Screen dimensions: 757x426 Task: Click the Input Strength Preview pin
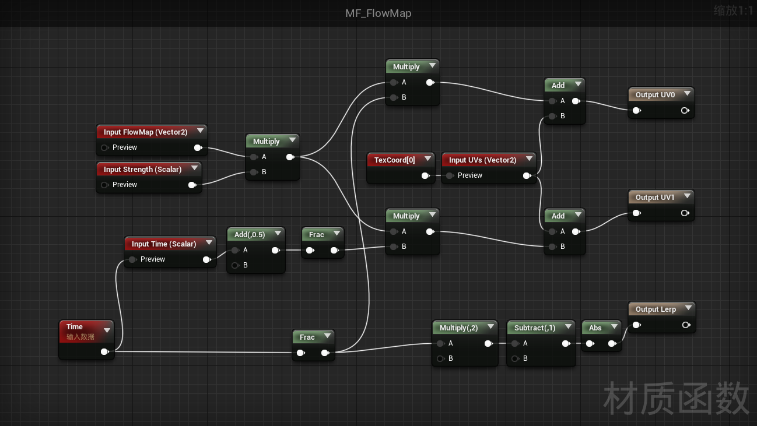pyautogui.click(x=105, y=185)
